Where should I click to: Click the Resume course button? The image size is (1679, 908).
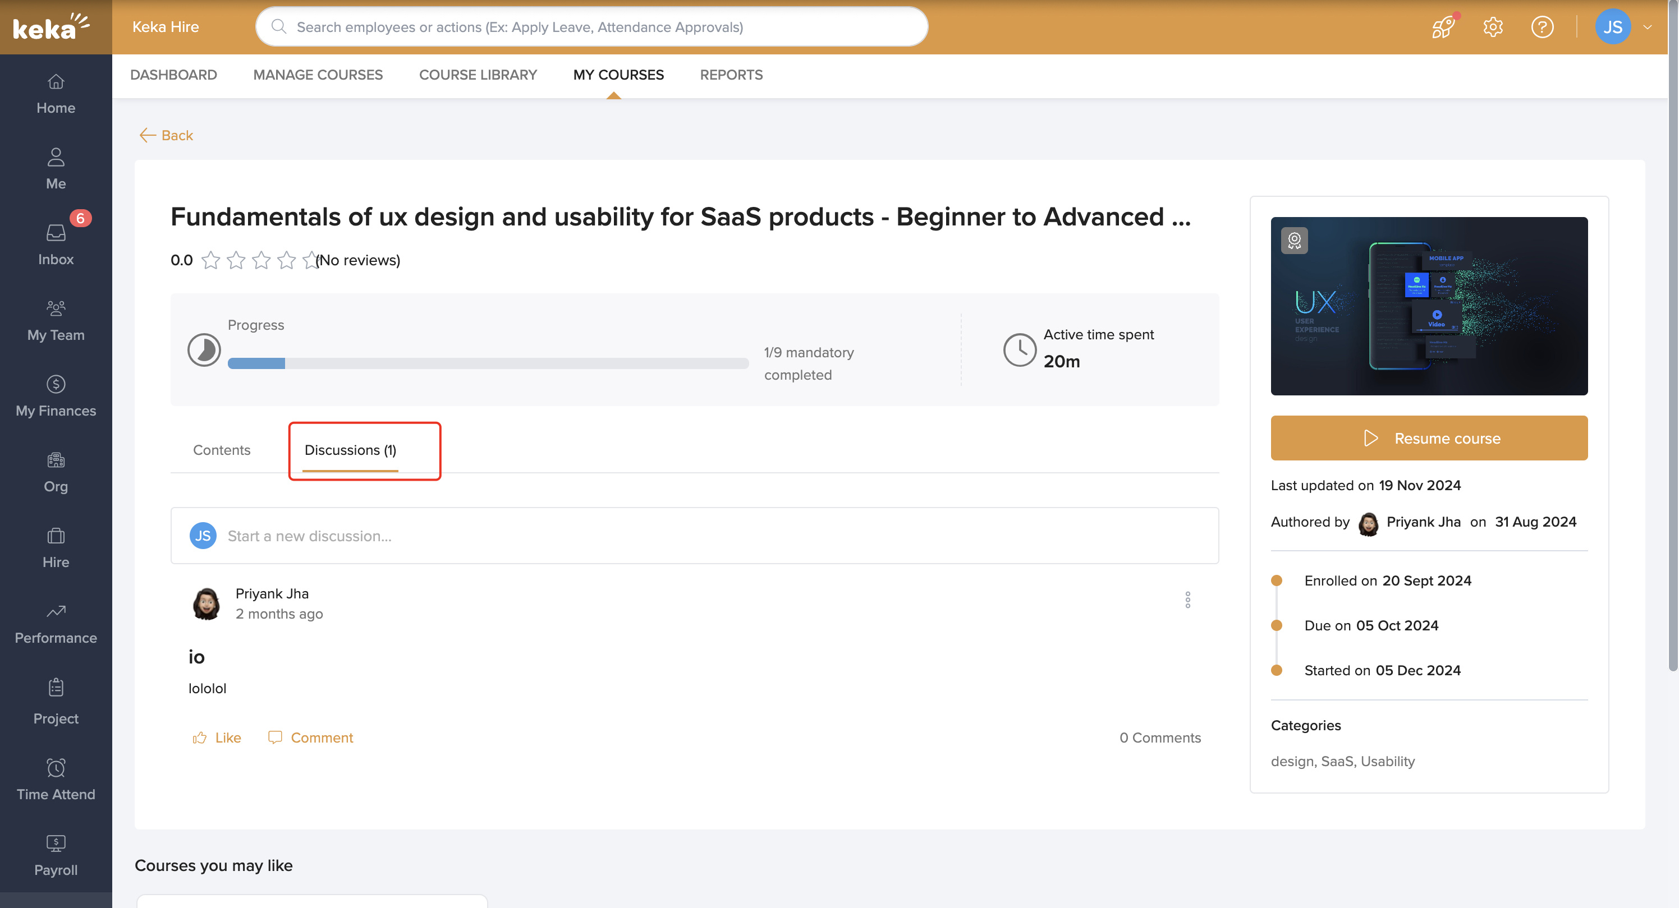tap(1429, 439)
